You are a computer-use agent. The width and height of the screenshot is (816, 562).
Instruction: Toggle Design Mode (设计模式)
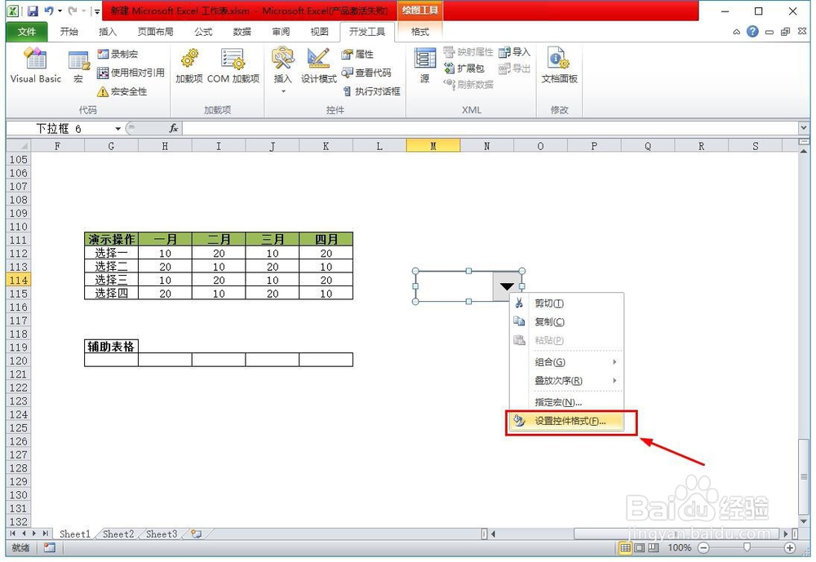318,65
